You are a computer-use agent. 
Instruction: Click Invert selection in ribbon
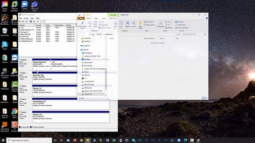182,28
